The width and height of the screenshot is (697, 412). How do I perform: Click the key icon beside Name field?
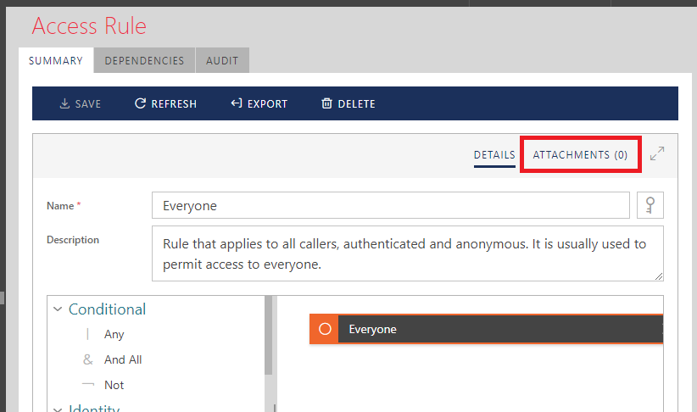(650, 205)
